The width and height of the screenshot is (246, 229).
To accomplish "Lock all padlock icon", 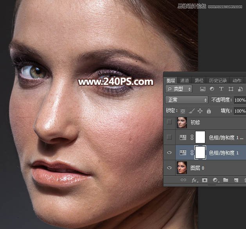I will (x=209, y=111).
